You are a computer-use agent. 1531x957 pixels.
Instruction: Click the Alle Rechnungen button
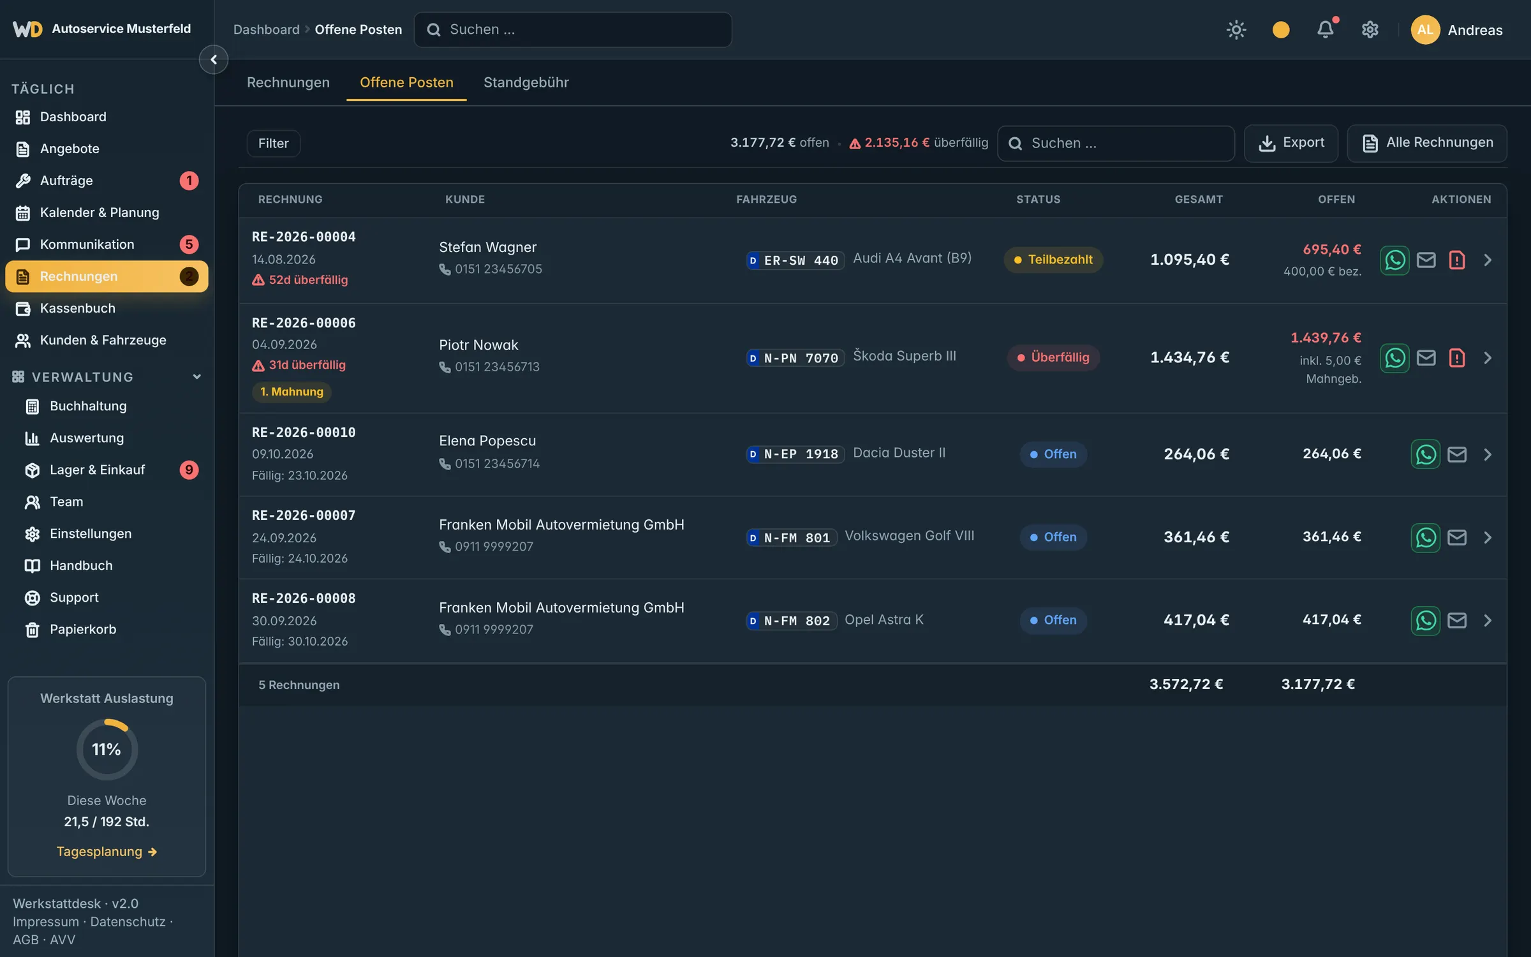(1427, 143)
